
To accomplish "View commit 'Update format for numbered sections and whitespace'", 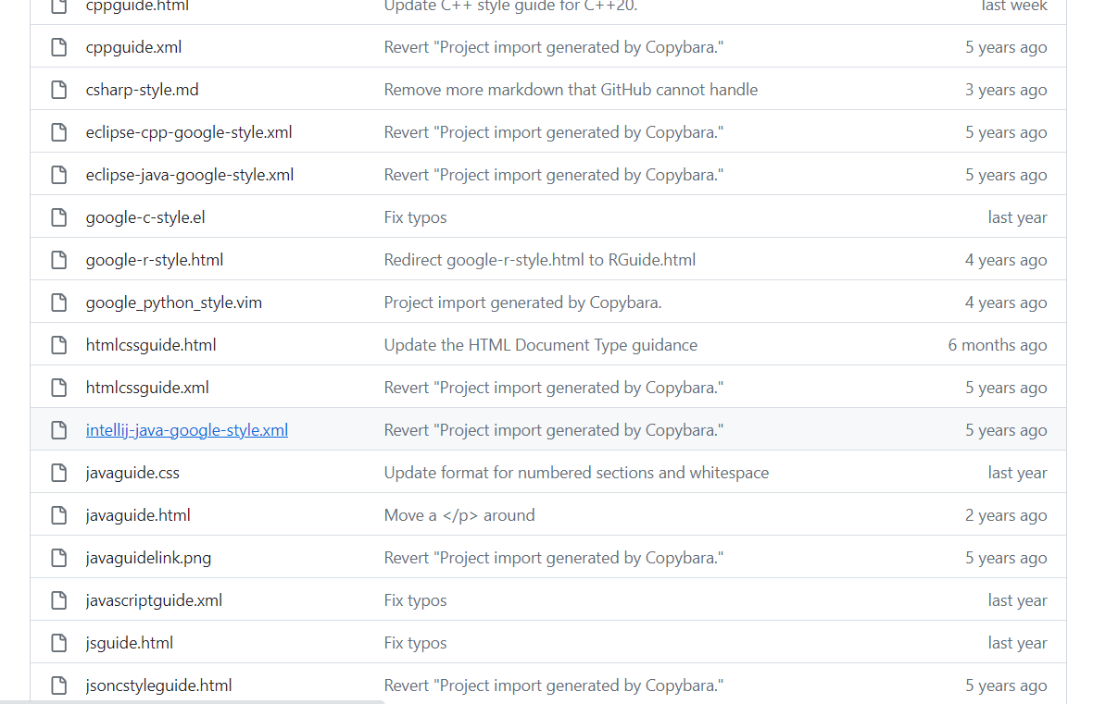I will [x=576, y=473].
